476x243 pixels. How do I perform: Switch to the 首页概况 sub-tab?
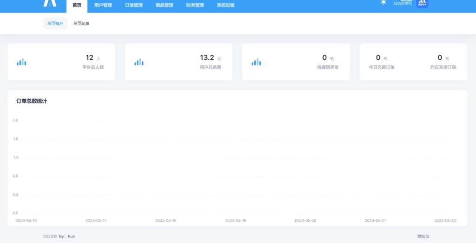(55, 23)
